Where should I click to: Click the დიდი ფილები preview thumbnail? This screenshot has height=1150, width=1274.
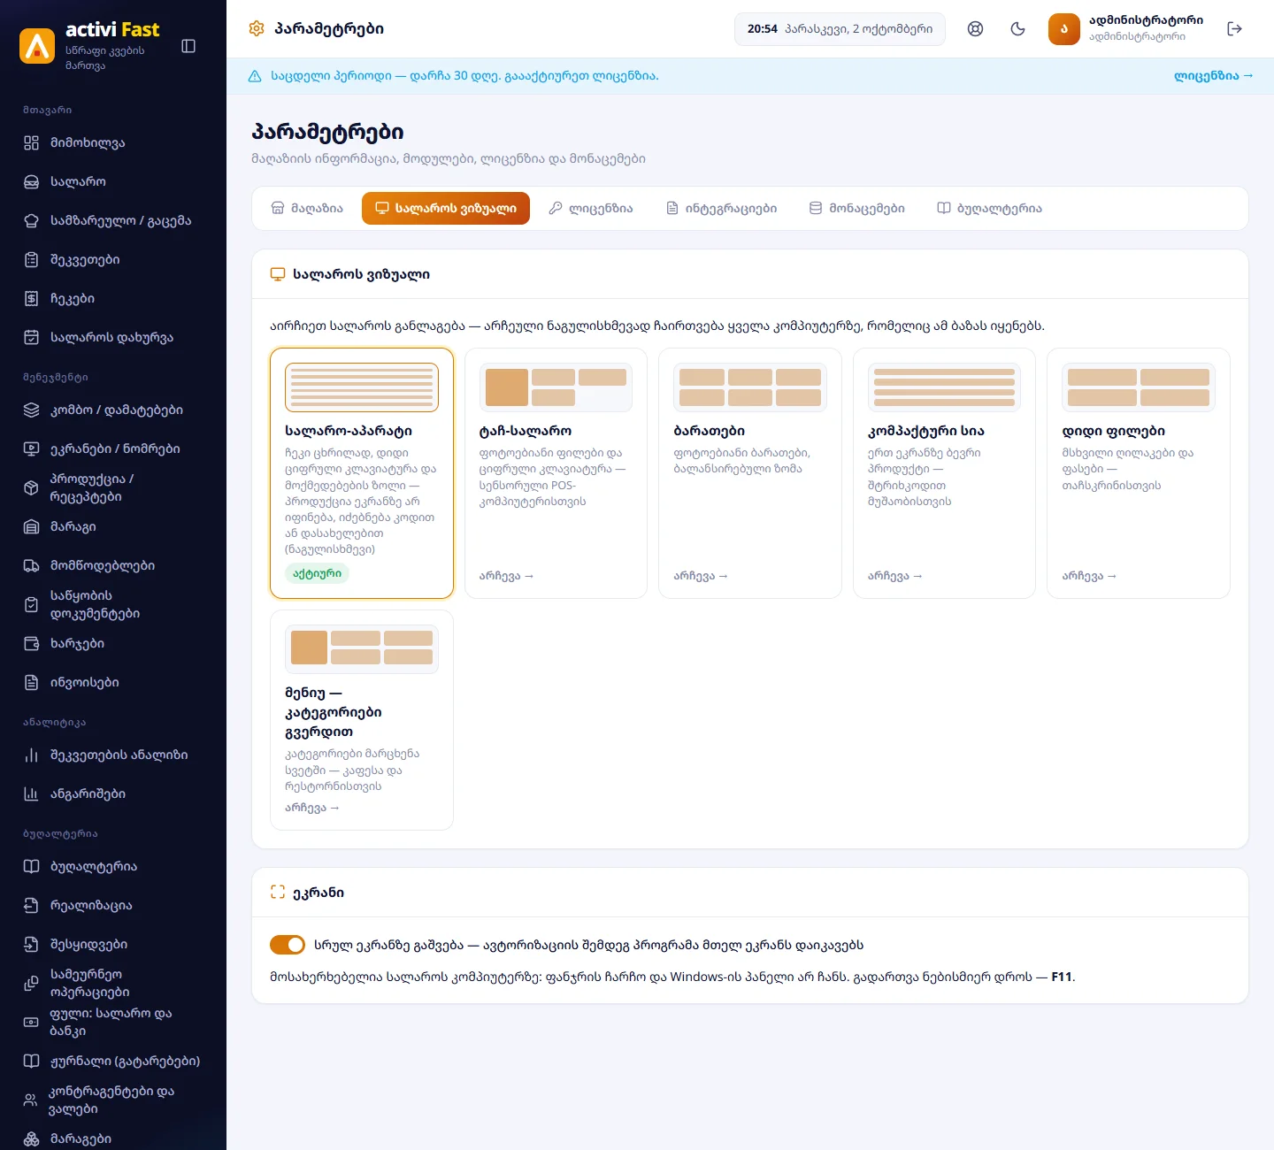coord(1139,387)
